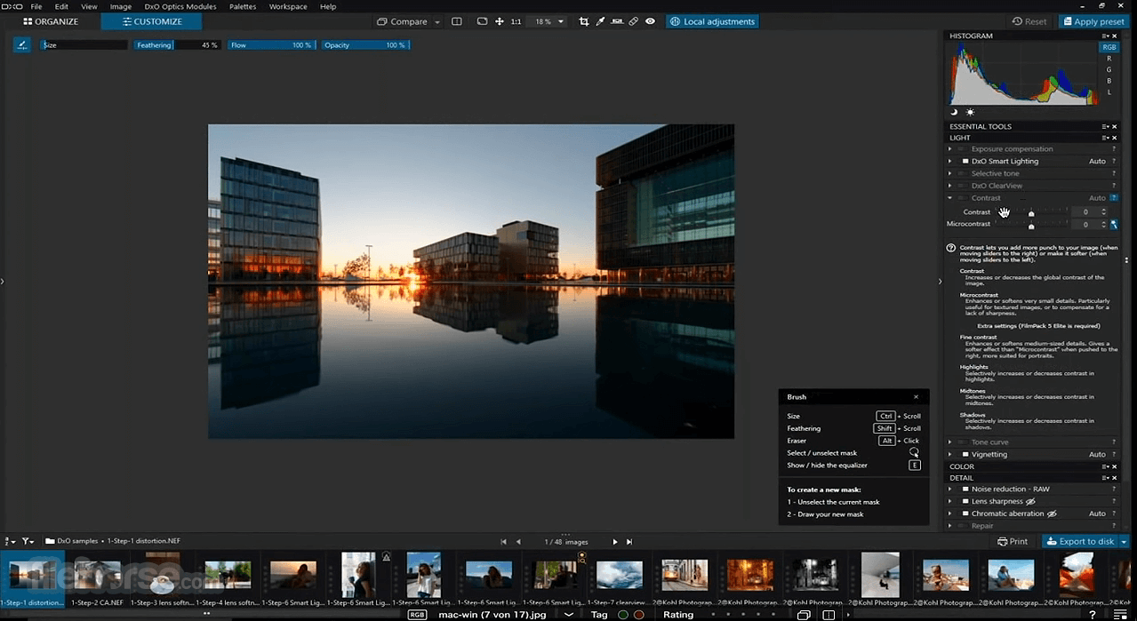This screenshot has height=621, width=1137.
Task: Select the Crop tool icon
Action: click(583, 21)
